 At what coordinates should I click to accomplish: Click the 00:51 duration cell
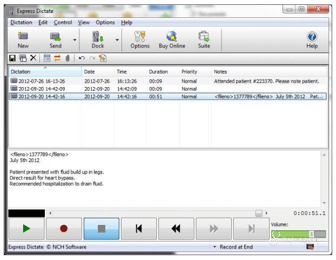156,97
